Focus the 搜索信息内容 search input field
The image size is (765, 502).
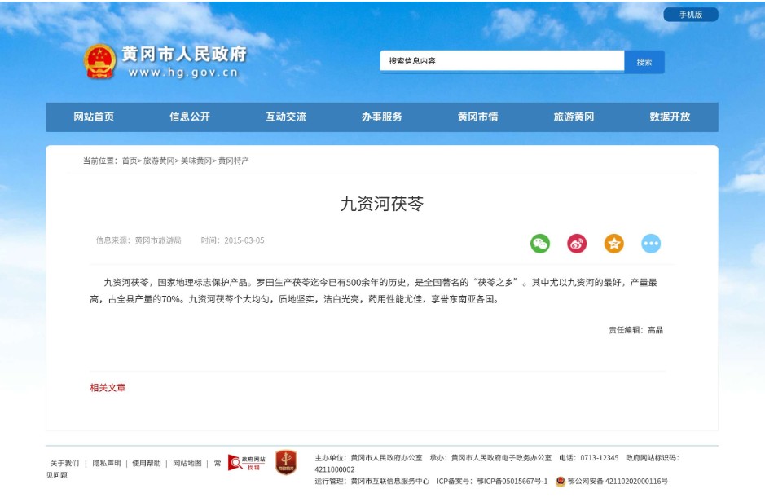501,61
